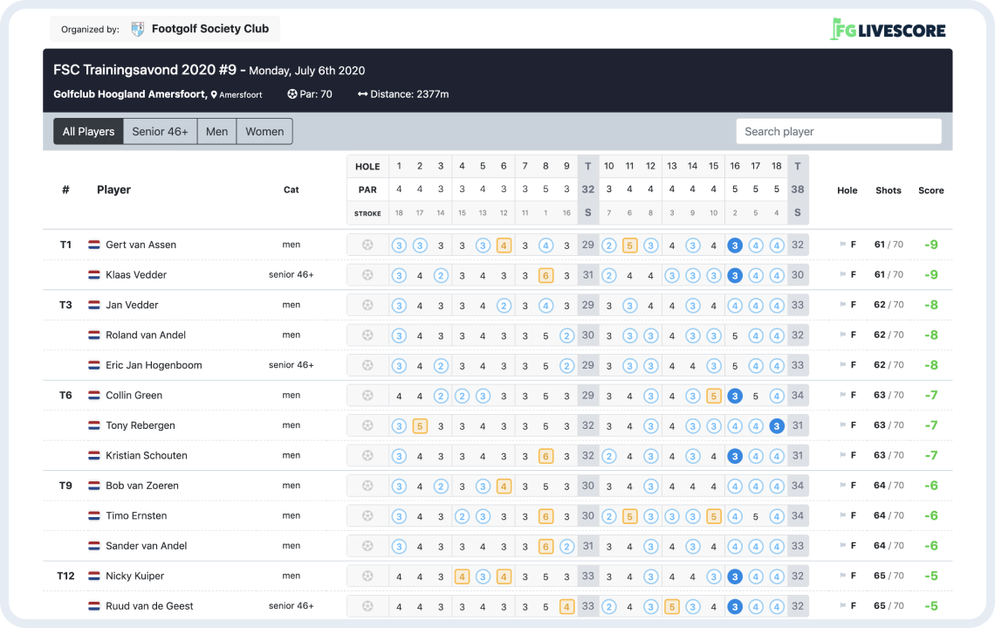Click the finish flag icon for Jan Vedder

coord(842,305)
